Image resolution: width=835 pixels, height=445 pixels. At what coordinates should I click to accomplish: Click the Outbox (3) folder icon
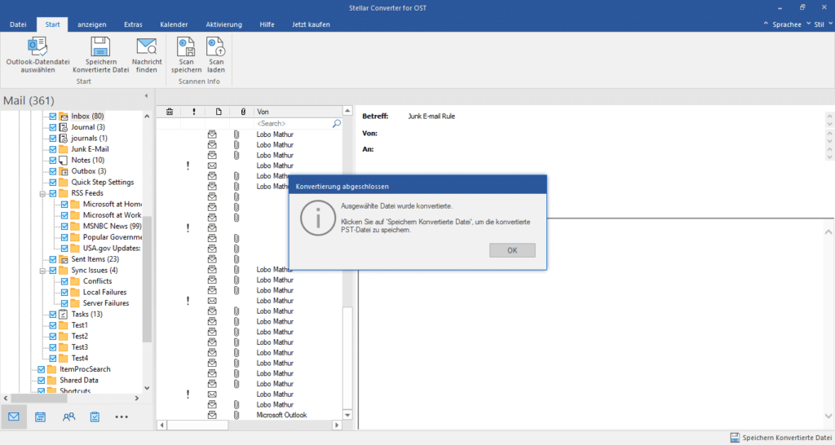click(x=64, y=171)
